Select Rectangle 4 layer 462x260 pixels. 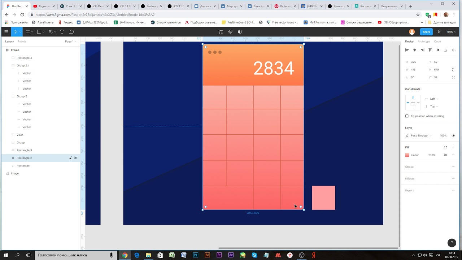(24, 58)
